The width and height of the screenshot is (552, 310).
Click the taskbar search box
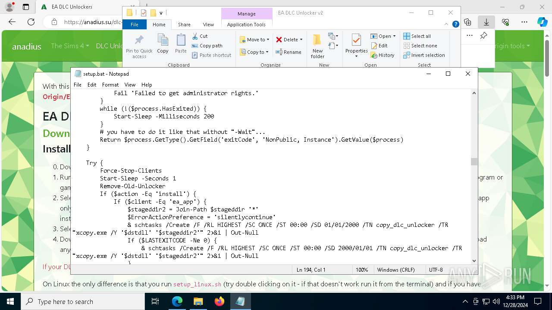[83, 301]
